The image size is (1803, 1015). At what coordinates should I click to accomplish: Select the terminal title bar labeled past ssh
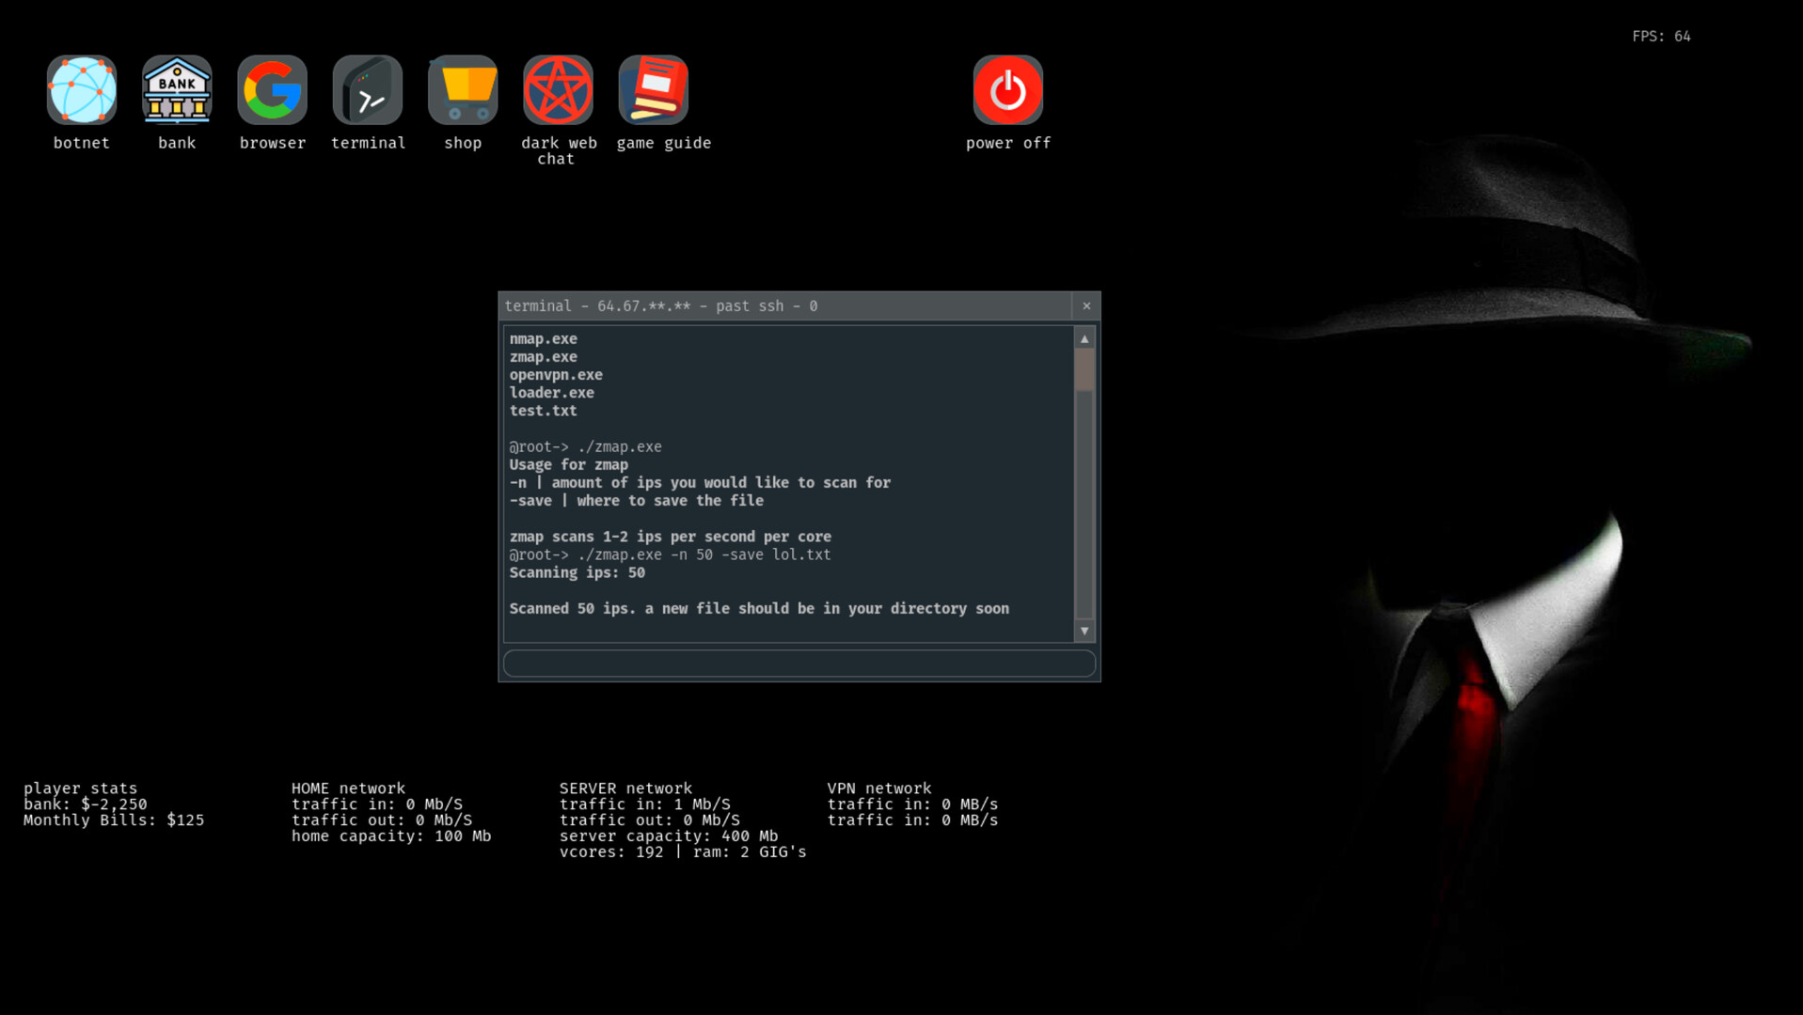click(x=743, y=306)
